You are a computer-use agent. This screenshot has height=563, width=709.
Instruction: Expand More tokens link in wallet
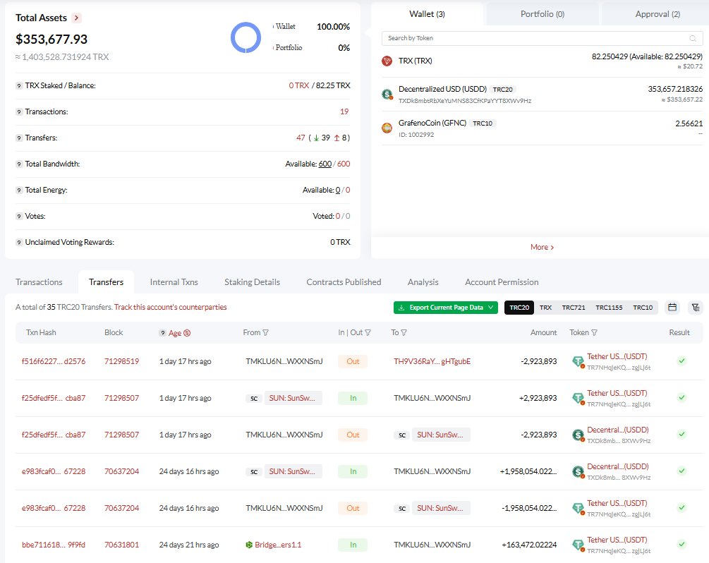click(542, 248)
